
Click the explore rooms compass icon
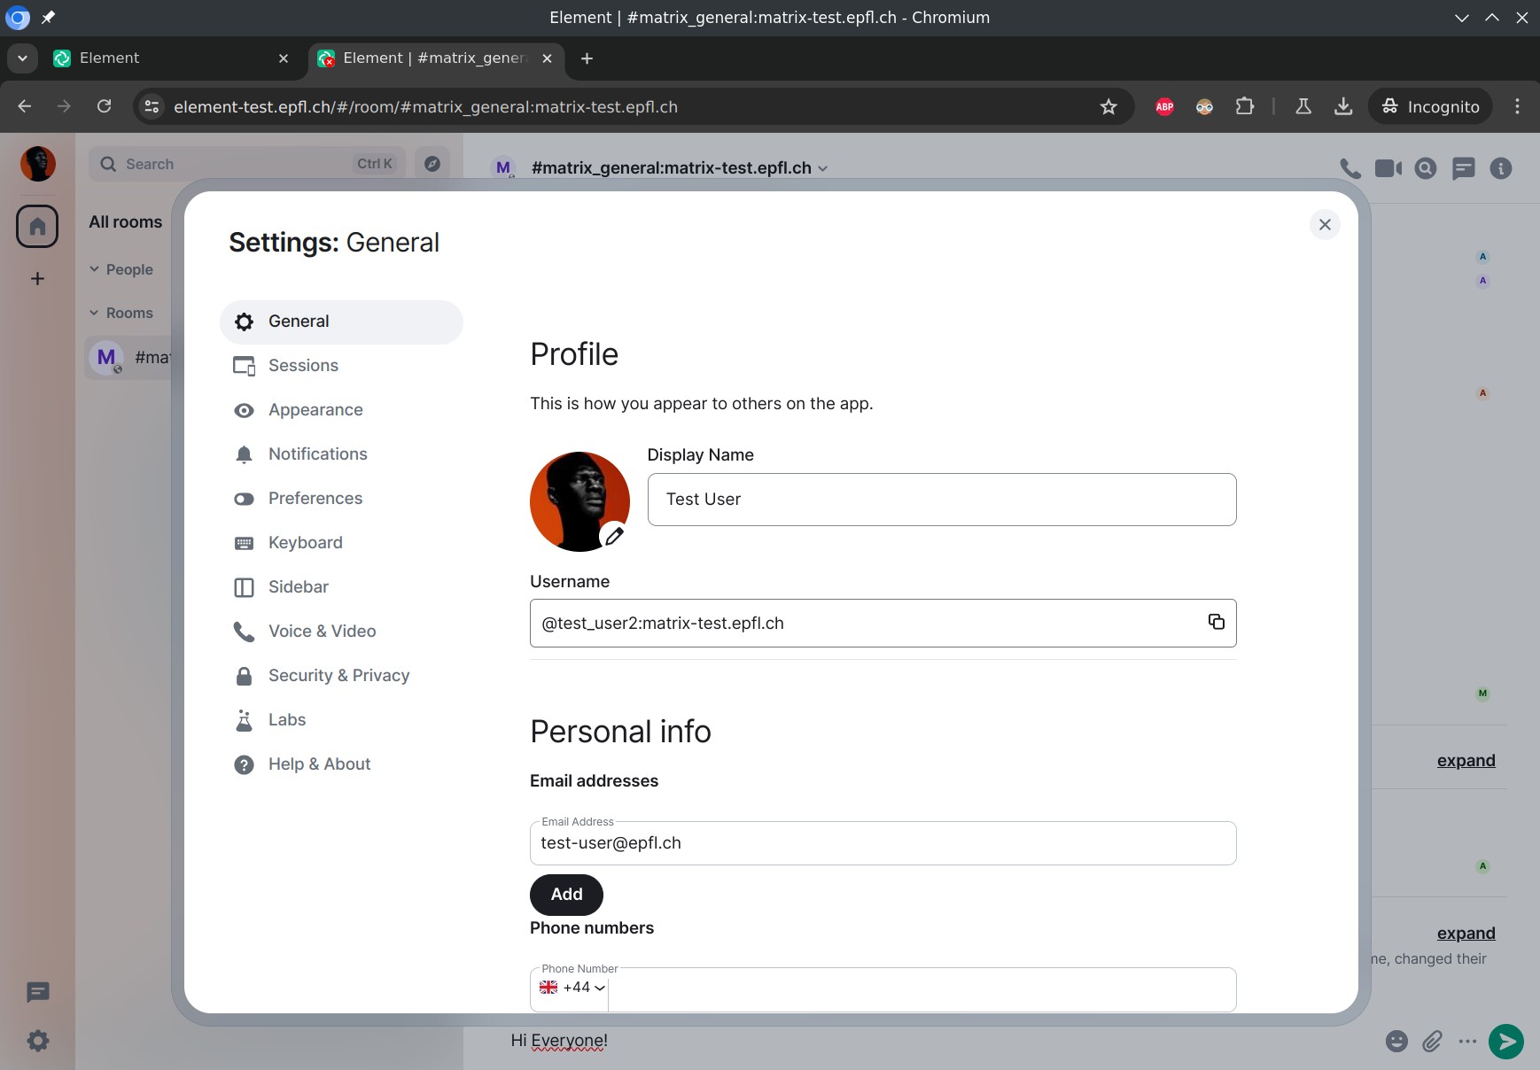(x=432, y=164)
